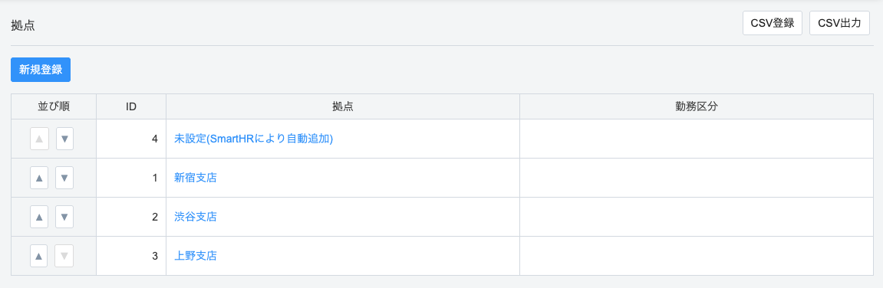The image size is (883, 288).
Task: Move 渋谷支店 row up
Action: [39, 217]
